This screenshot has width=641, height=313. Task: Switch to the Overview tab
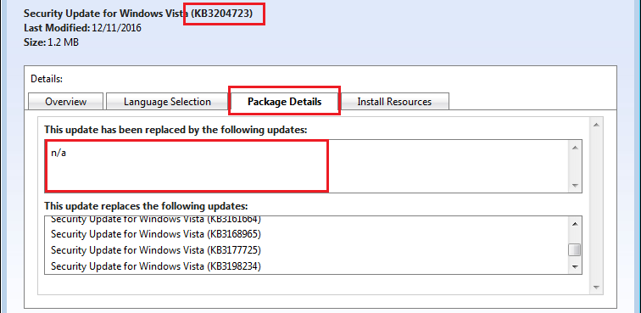point(65,102)
